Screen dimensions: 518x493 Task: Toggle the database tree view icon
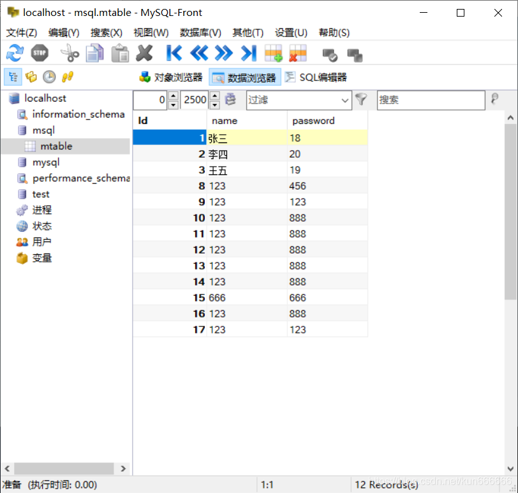point(13,77)
